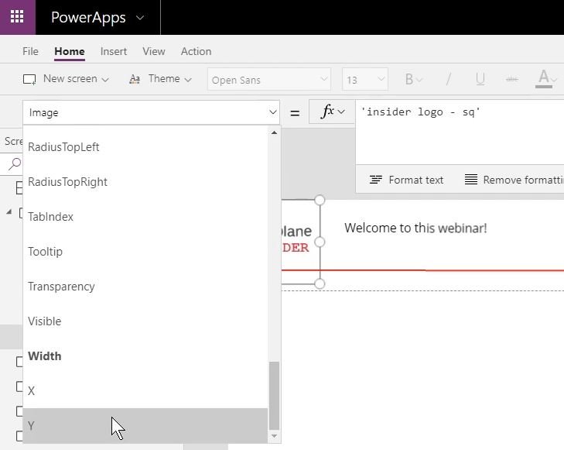This screenshot has height=450, width=564.
Task: Switch to the Action tab
Action: click(196, 51)
